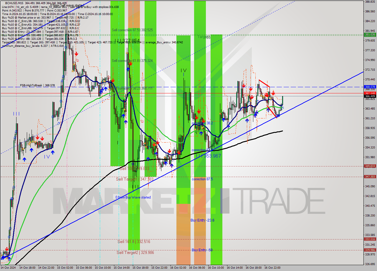Screen dimensions: 377x271
Task: Click the red 332.516 price tag
Action: [x=370, y=239]
